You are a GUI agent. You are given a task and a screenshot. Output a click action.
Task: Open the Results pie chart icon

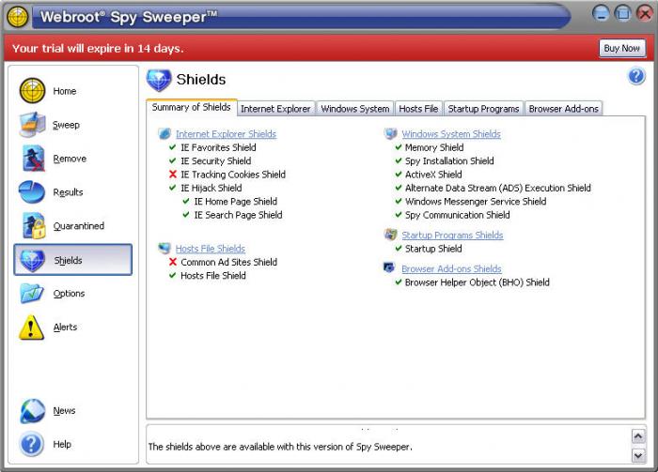(33, 192)
